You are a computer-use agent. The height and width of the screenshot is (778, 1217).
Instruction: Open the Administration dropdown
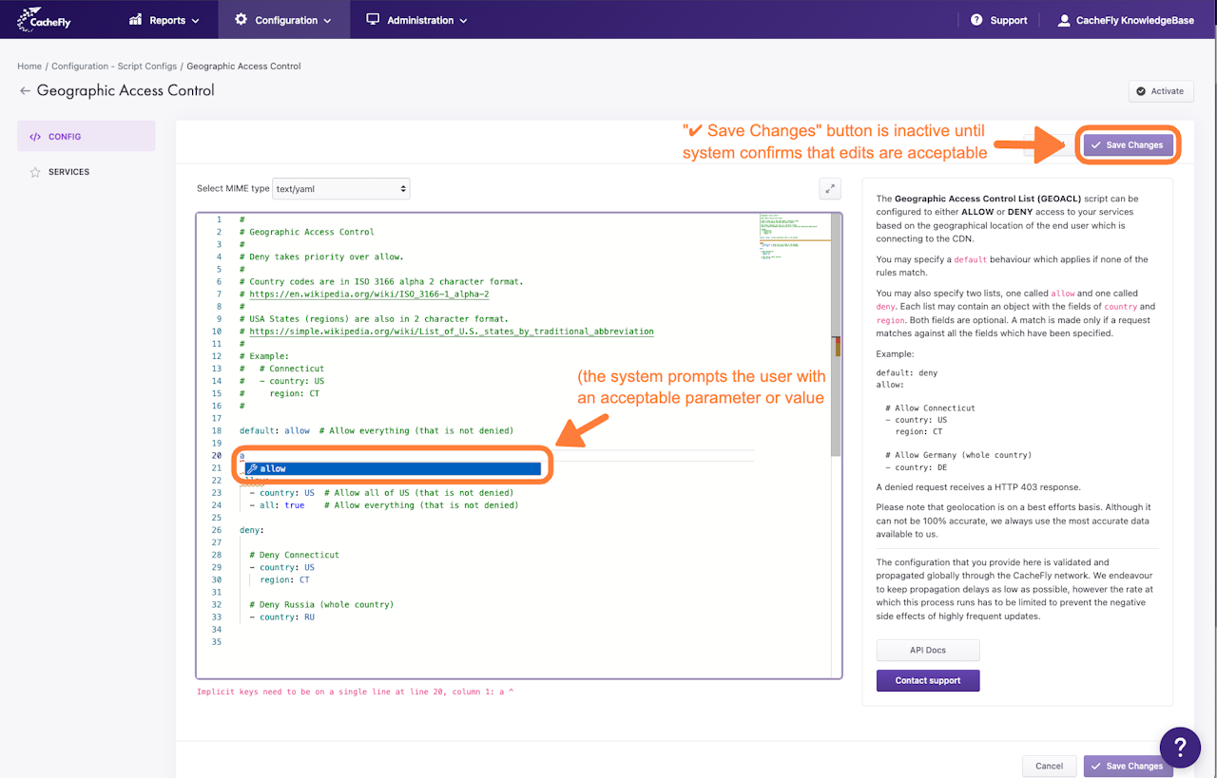416,20
